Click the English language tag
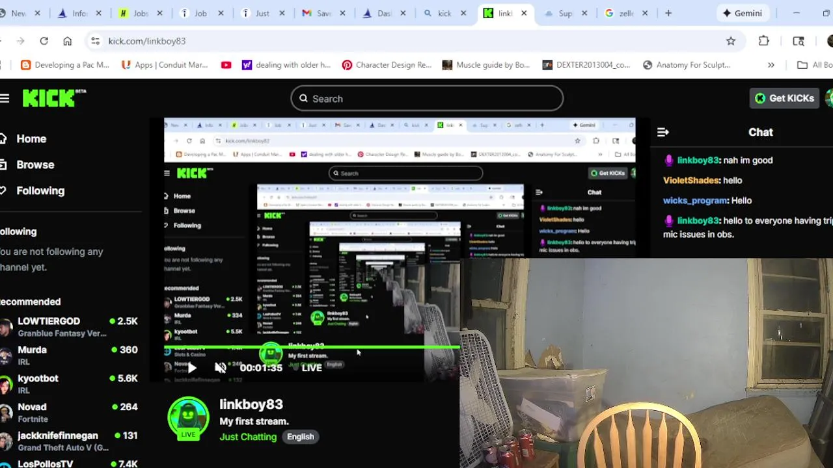Viewport: 833px width, 468px height. click(x=301, y=437)
